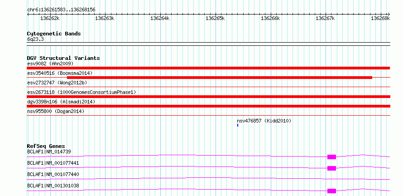Image resolution: width=403 pixels, height=196 pixels.
Task: Click the magenta exon box of NM_001301038
Action: (x=331, y=191)
